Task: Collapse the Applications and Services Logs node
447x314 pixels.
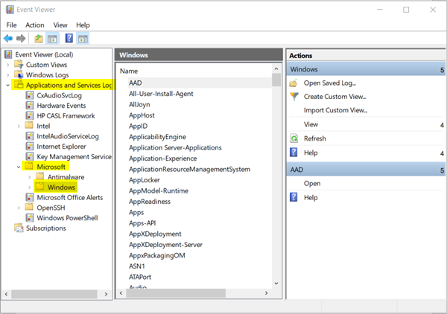Action: point(8,86)
